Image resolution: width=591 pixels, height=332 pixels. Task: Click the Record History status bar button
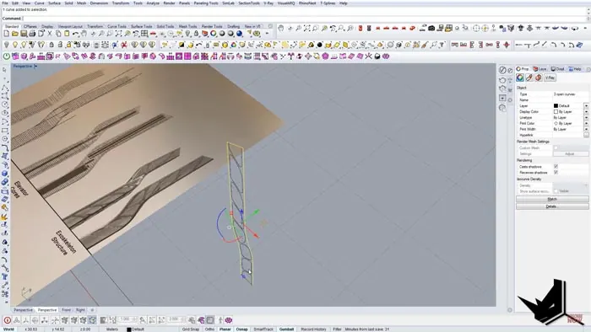point(313,329)
